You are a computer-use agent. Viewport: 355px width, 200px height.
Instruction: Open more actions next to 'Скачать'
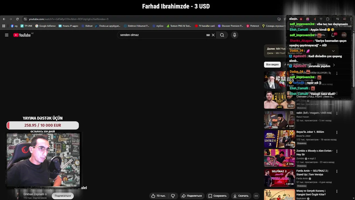click(x=256, y=196)
